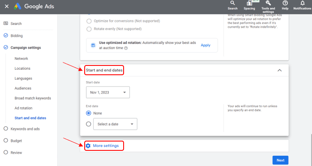312x166 pixels.
Task: Open Tools and settings wrench icon
Action: (x=268, y=3)
